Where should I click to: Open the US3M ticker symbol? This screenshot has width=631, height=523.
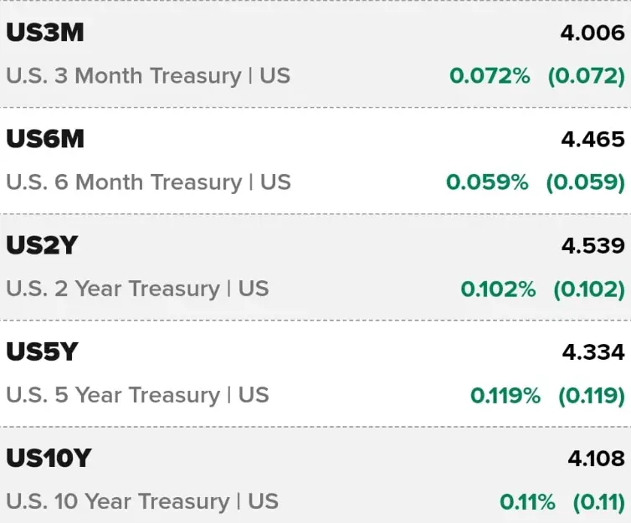45,33
